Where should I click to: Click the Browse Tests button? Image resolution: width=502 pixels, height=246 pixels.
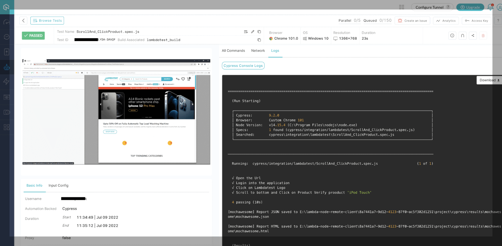point(47,21)
